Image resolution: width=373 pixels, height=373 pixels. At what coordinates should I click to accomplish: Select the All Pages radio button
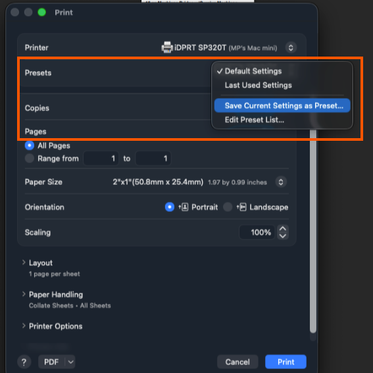tap(30, 145)
